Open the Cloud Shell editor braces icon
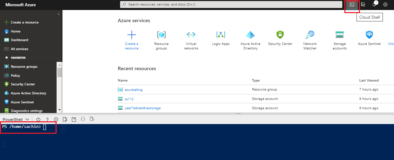394x160 pixels. (83, 119)
